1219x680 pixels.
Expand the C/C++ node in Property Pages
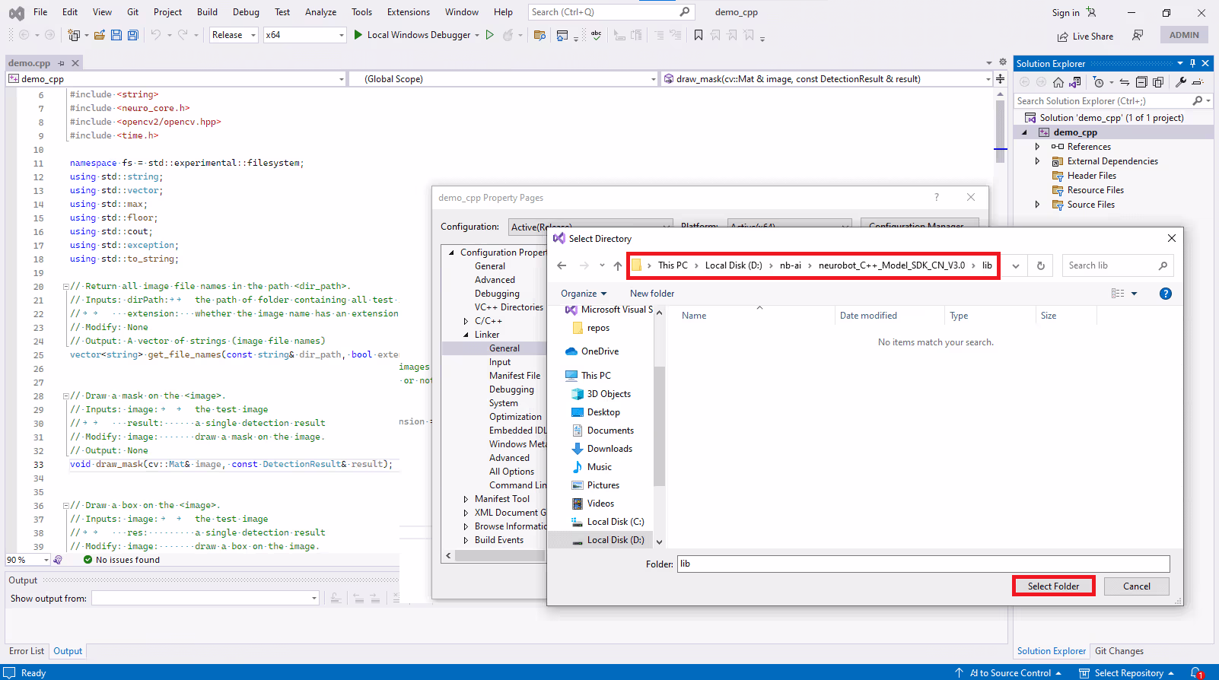click(466, 321)
